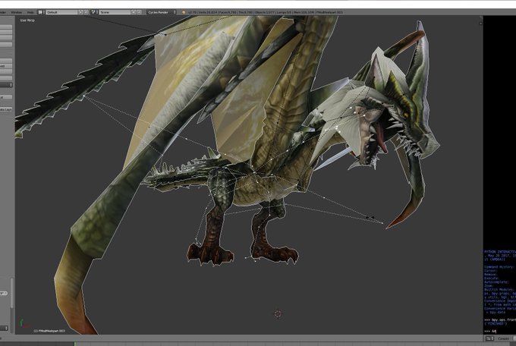This screenshot has height=346, width=516.
Task: Click the 3D cursor in the viewport
Action: 278,313
